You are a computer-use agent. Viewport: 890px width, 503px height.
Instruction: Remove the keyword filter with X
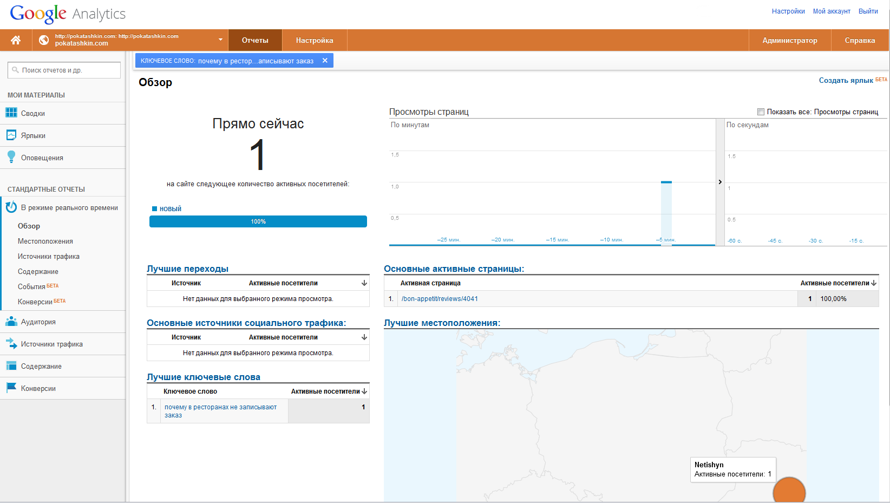pos(325,61)
